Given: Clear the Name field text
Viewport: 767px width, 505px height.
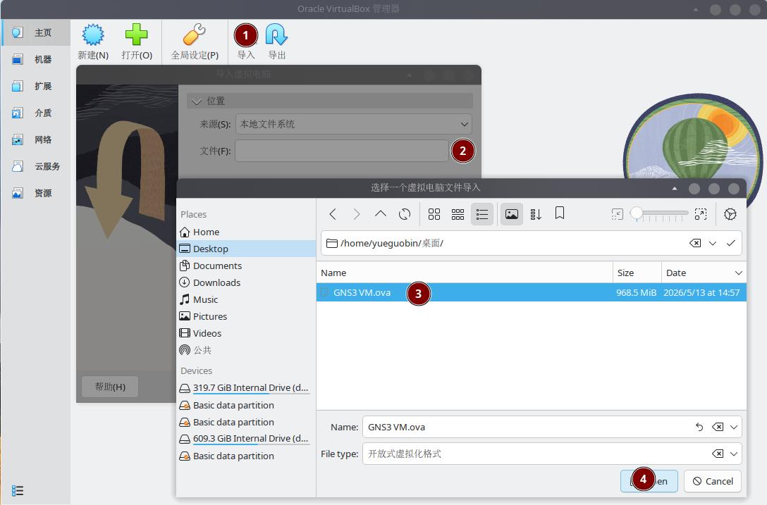Looking at the screenshot, I should [x=717, y=427].
